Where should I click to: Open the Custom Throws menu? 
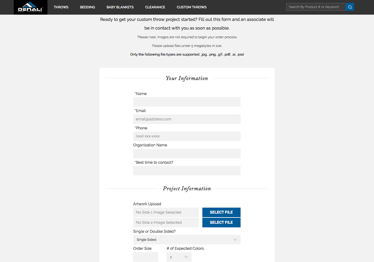pos(191,7)
